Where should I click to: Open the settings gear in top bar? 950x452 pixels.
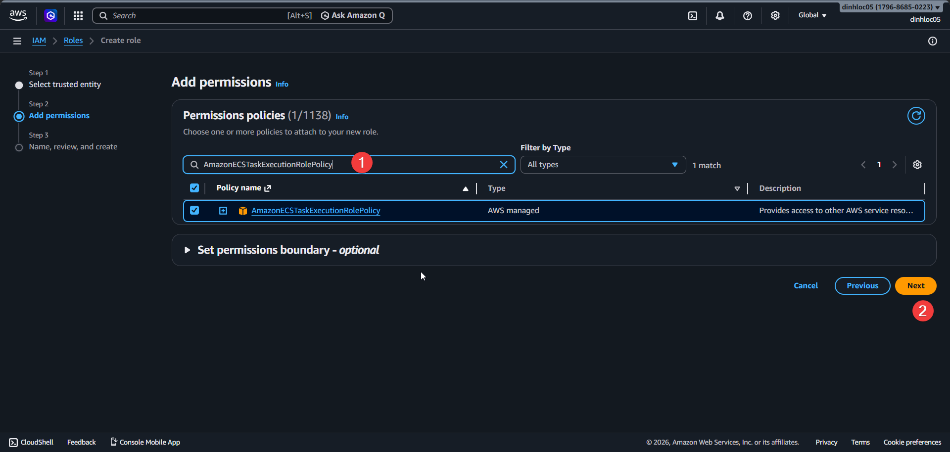pyautogui.click(x=775, y=15)
